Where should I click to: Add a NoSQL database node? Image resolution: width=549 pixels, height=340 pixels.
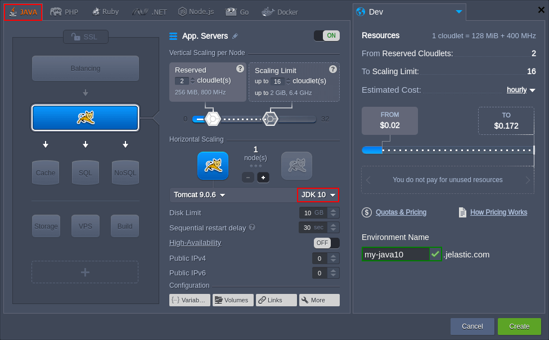click(125, 173)
